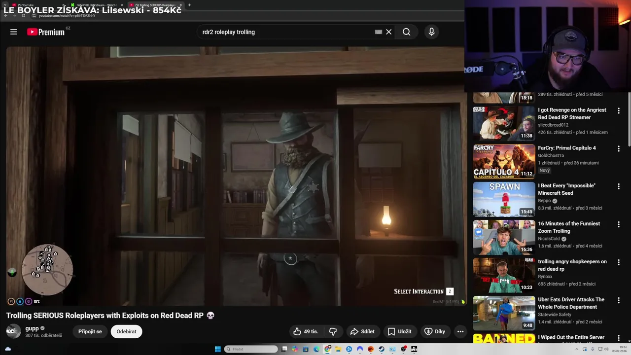This screenshot has width=631, height=355.
Task: Open the Uber Eats thumbnail 9:48
Action: click(504, 313)
